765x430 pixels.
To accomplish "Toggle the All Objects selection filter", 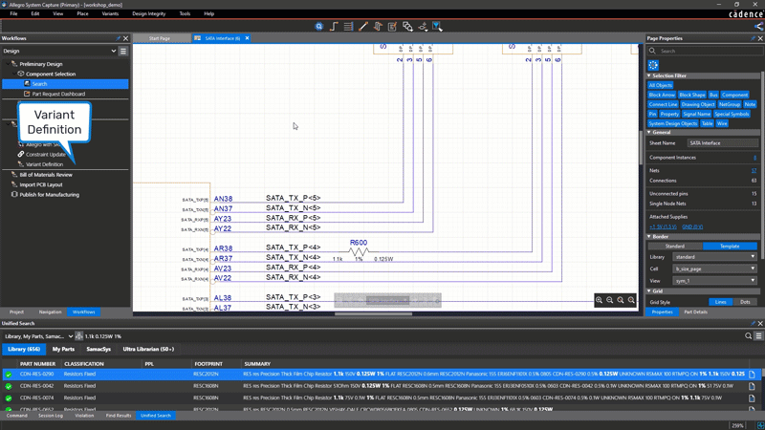I will pos(661,85).
